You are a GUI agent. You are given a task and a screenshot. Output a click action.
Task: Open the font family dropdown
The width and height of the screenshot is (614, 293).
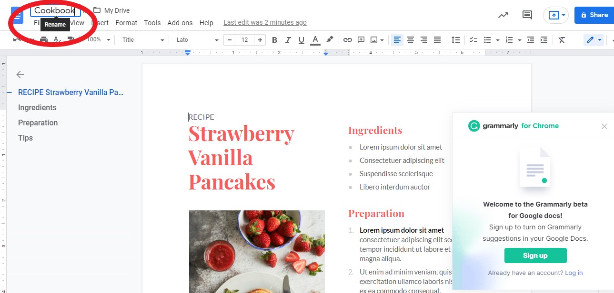coord(196,40)
